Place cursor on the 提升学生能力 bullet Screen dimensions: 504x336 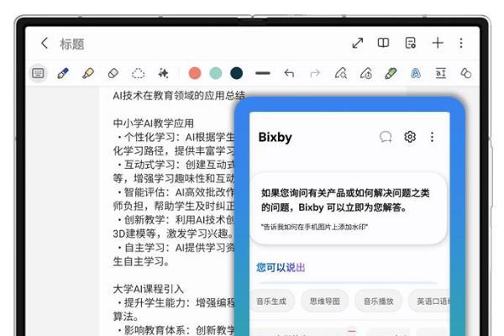tap(176, 302)
